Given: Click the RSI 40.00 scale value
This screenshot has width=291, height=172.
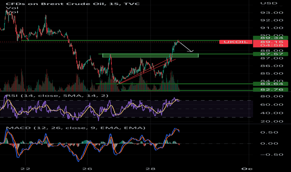Looking at the screenshot, I should 272,113.
